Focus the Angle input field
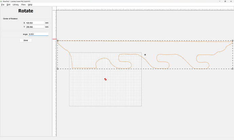 pyautogui.click(x=38, y=34)
